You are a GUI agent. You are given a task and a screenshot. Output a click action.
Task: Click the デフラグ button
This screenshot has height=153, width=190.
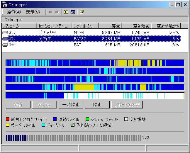[x=44, y=105]
